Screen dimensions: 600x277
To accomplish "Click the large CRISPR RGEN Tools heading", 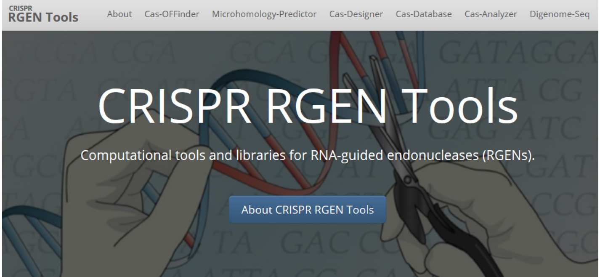I will click(308, 105).
